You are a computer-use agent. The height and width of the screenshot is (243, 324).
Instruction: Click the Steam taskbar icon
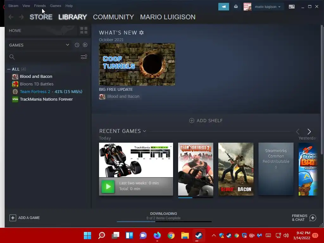tap(199, 235)
